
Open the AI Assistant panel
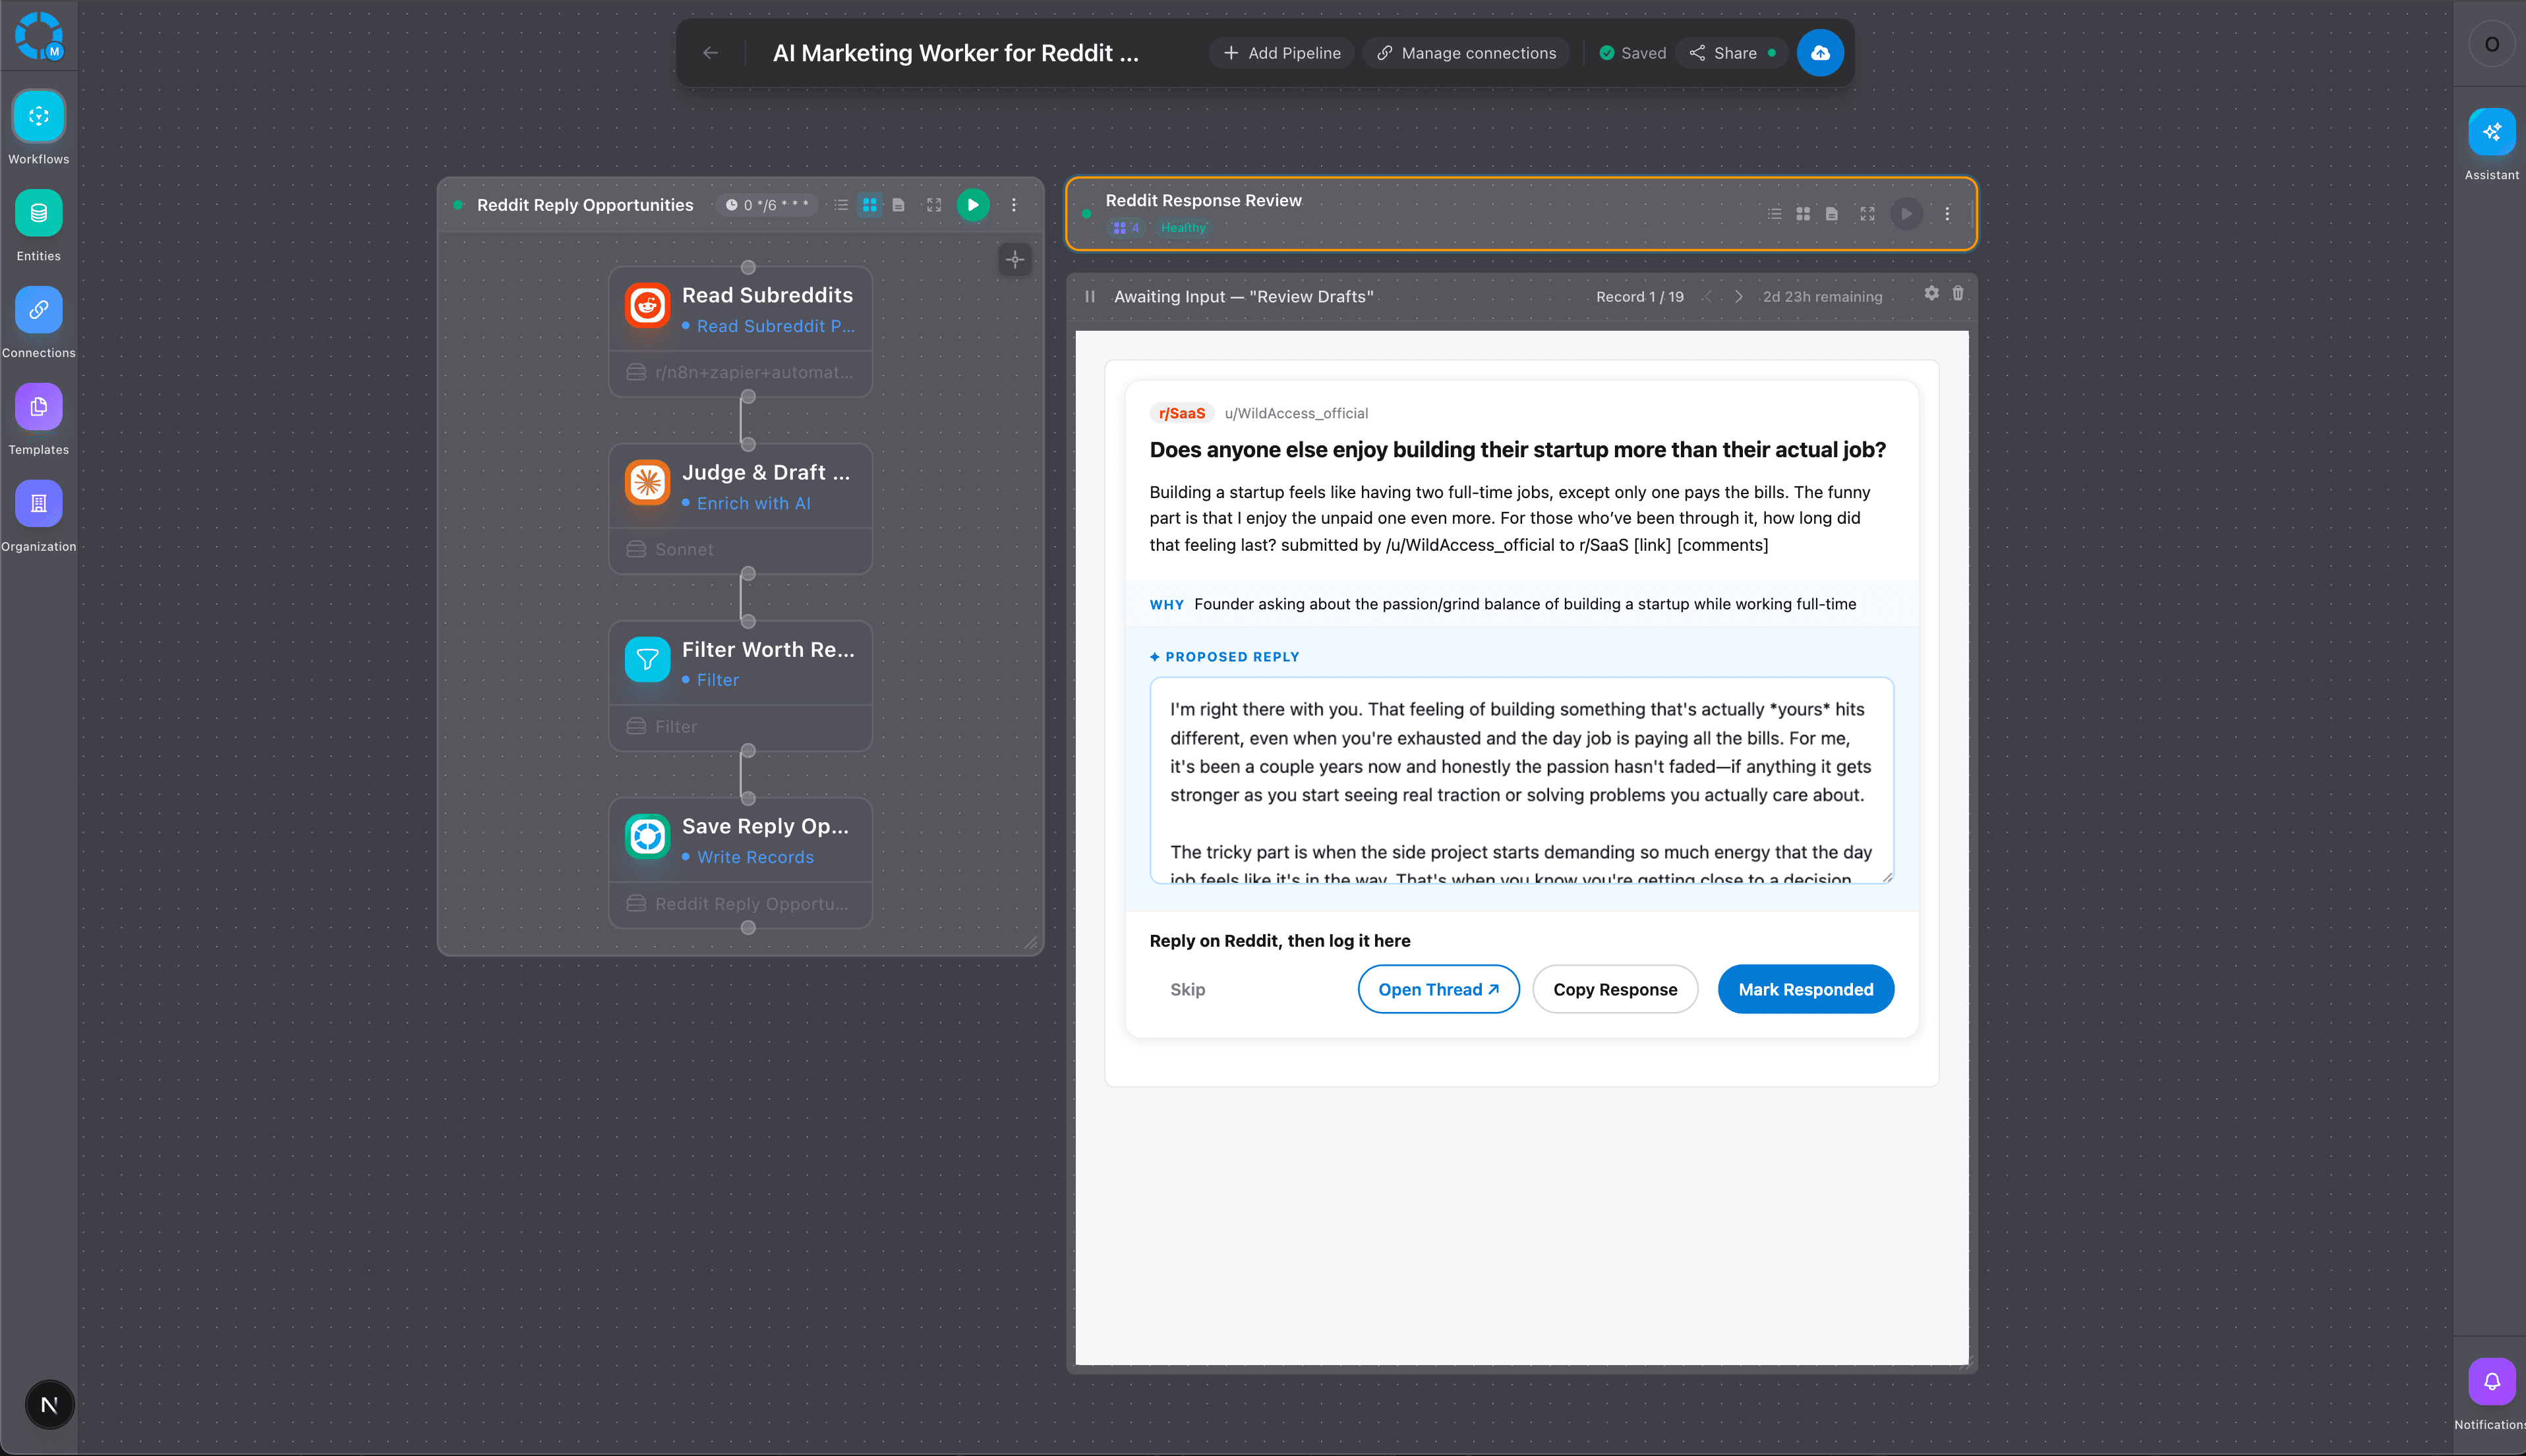[x=2491, y=132]
